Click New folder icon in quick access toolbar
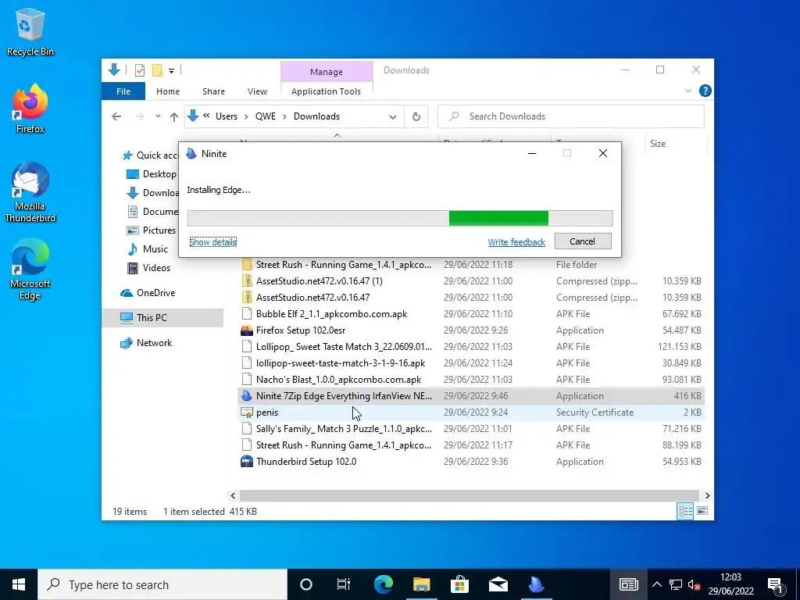The width and height of the screenshot is (800, 600). coord(157,70)
